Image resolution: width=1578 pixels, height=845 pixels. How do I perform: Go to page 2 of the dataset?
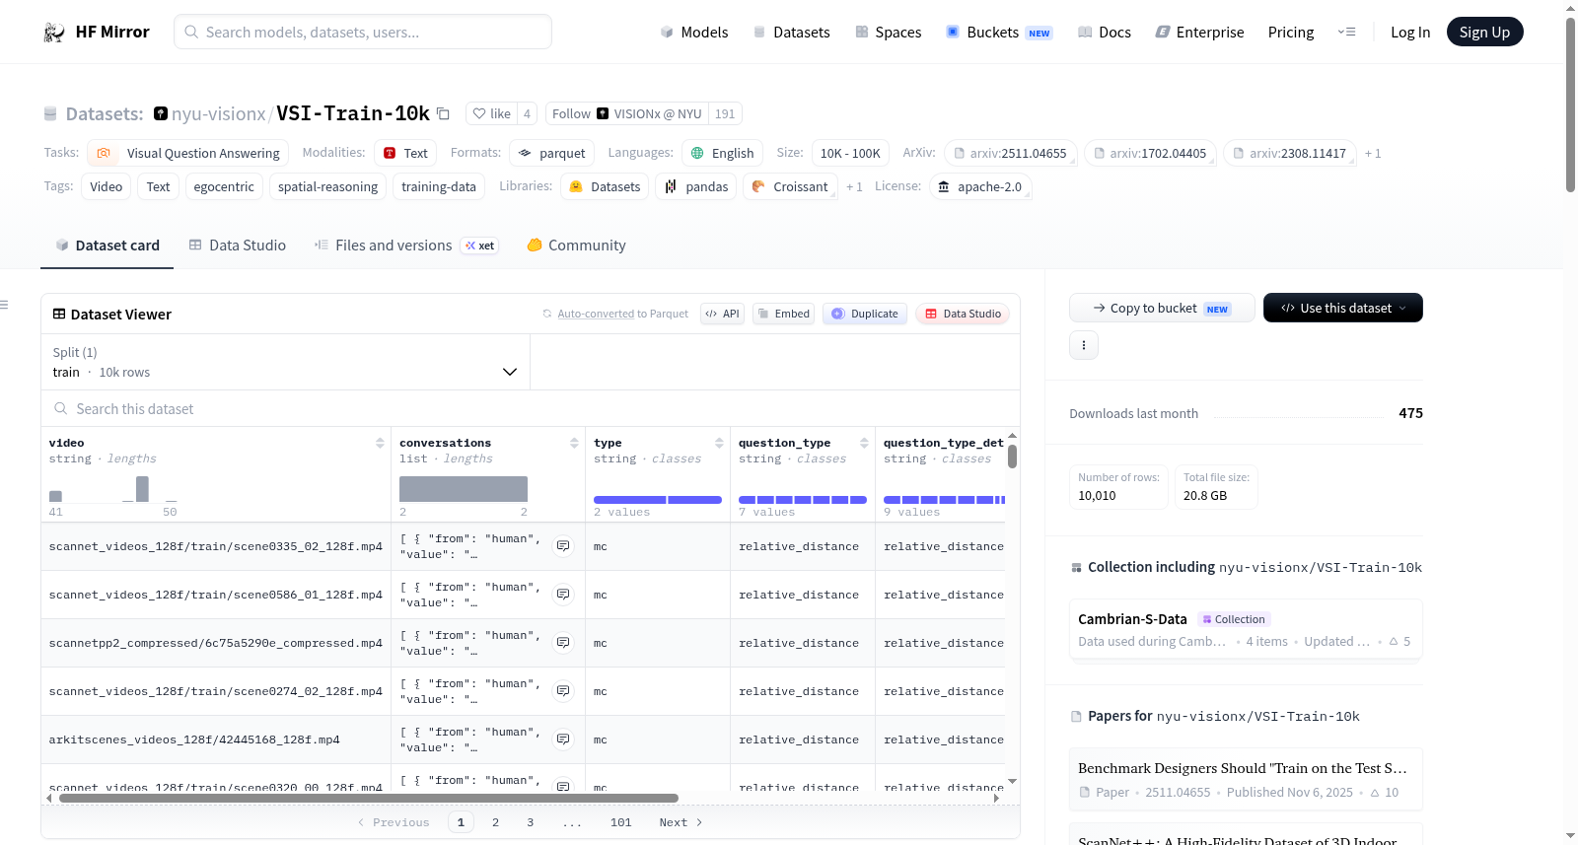tap(495, 822)
